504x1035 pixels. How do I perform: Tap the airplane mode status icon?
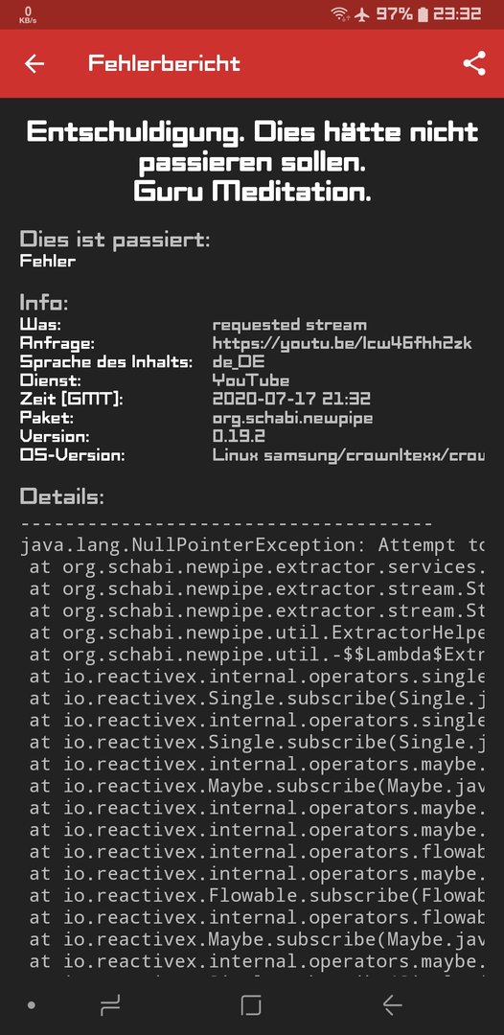click(361, 13)
